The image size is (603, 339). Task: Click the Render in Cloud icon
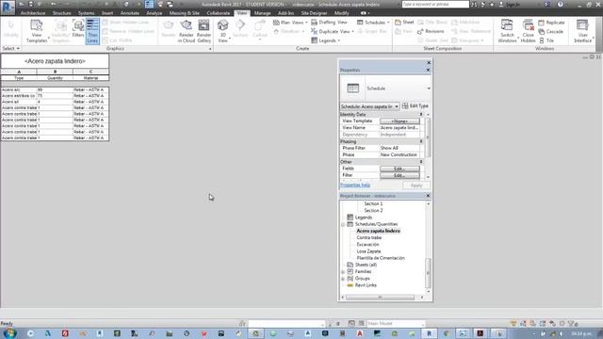point(187,31)
